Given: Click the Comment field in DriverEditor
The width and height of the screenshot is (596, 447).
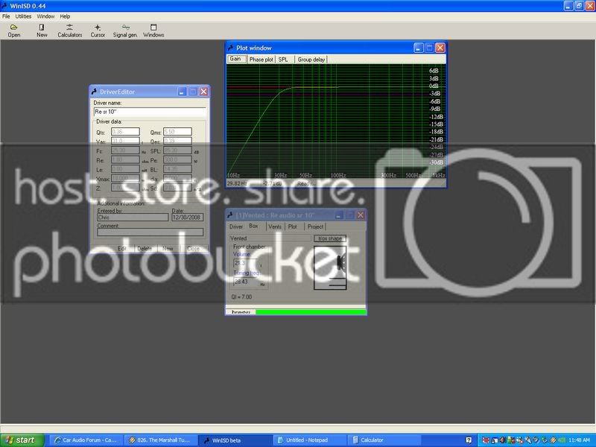Looking at the screenshot, I should tap(150, 232).
